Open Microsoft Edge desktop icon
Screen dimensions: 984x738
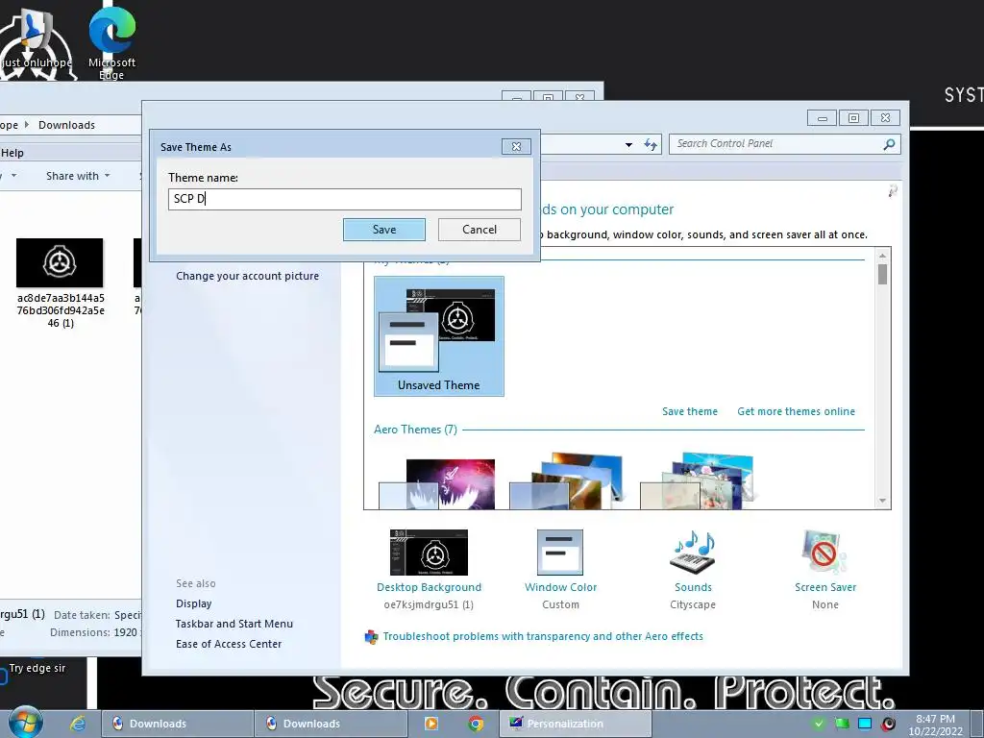click(x=111, y=42)
